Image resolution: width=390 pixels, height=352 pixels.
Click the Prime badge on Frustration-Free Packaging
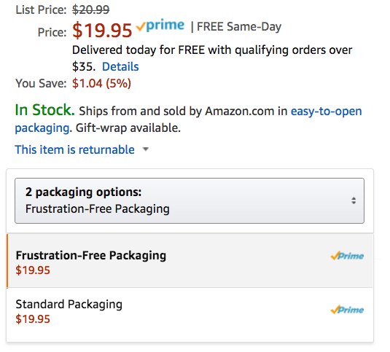tap(347, 256)
